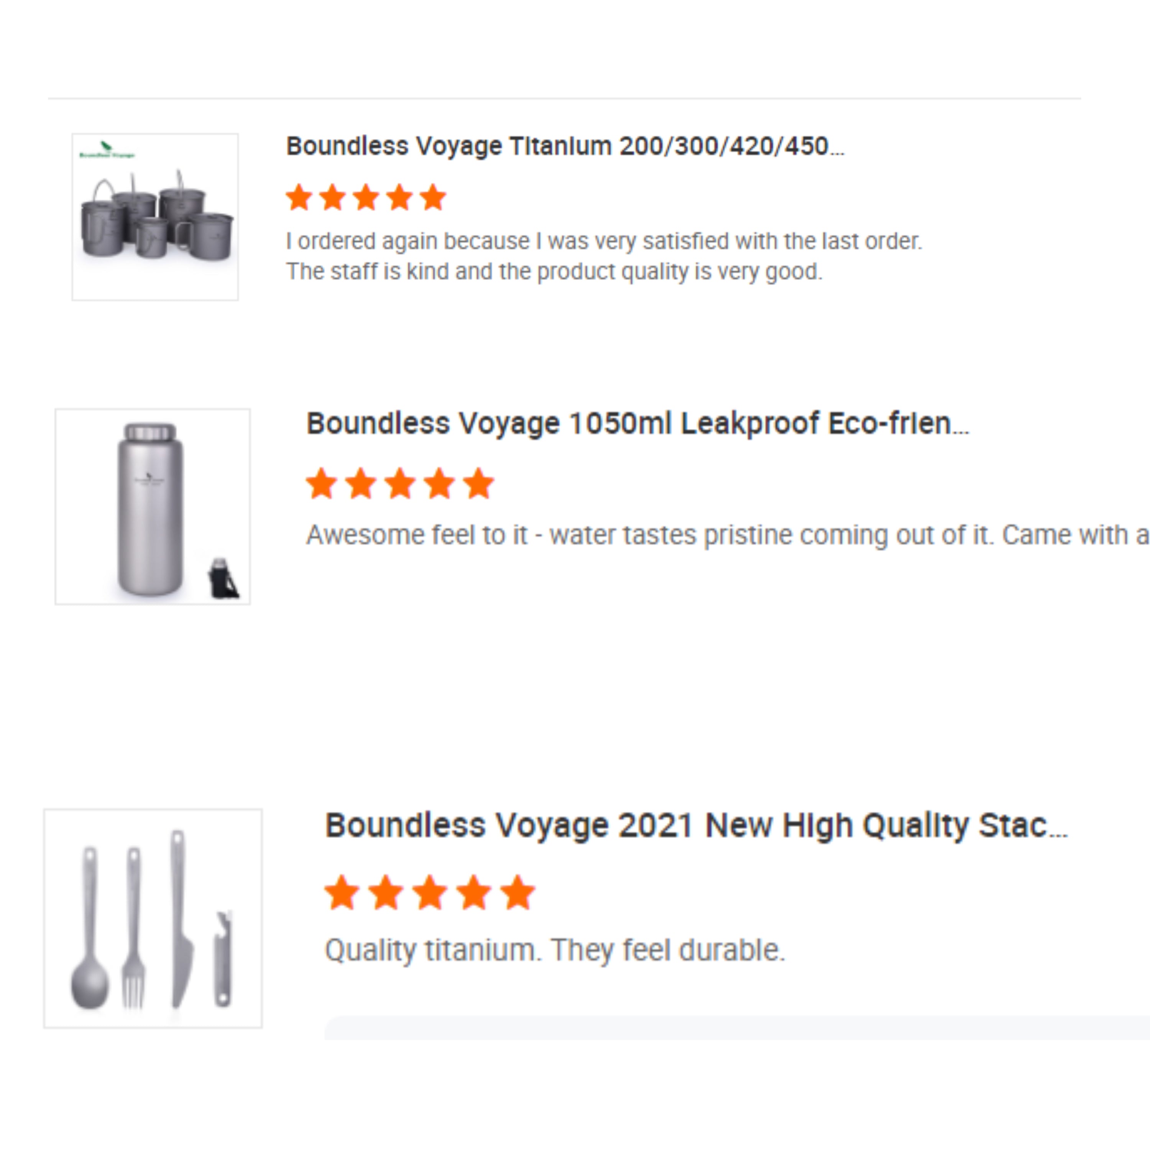Image resolution: width=1150 pixels, height=1150 pixels.
Task: Click third star of titanium cups rating
Action: click(366, 198)
